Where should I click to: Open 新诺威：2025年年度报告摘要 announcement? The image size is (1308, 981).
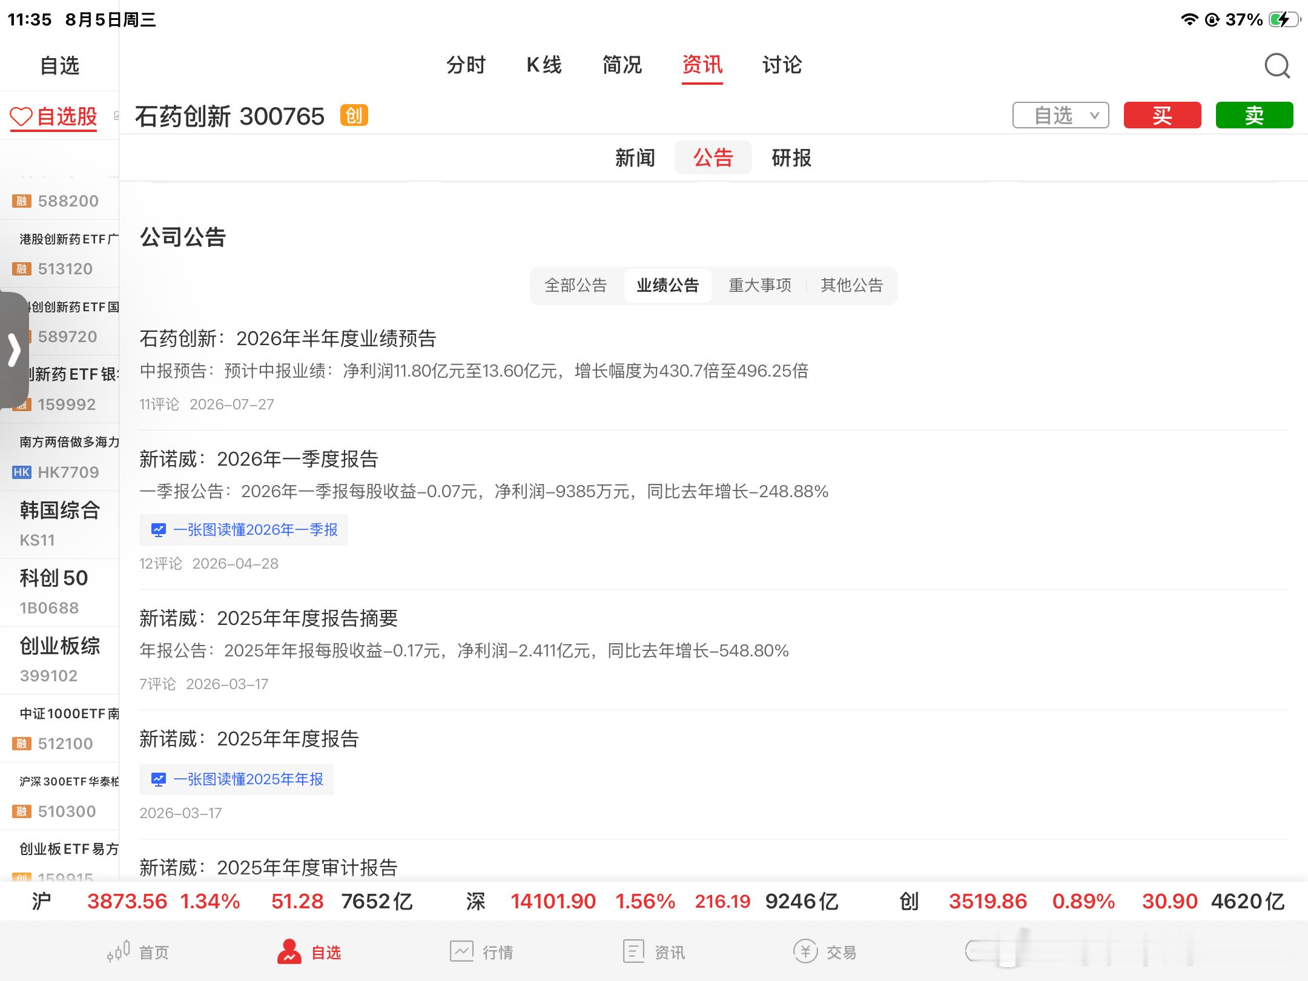coord(268,618)
